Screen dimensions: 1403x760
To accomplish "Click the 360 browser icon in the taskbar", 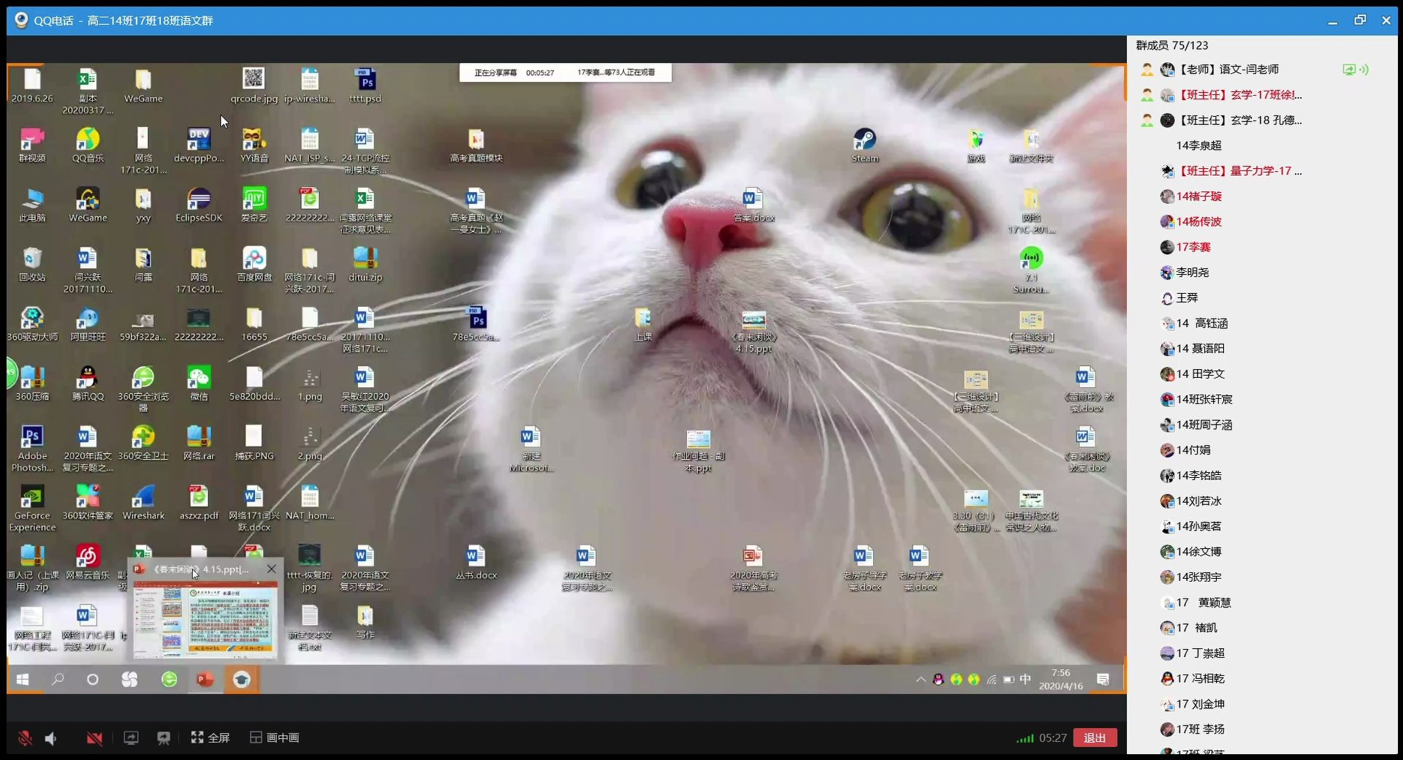I will (x=169, y=680).
